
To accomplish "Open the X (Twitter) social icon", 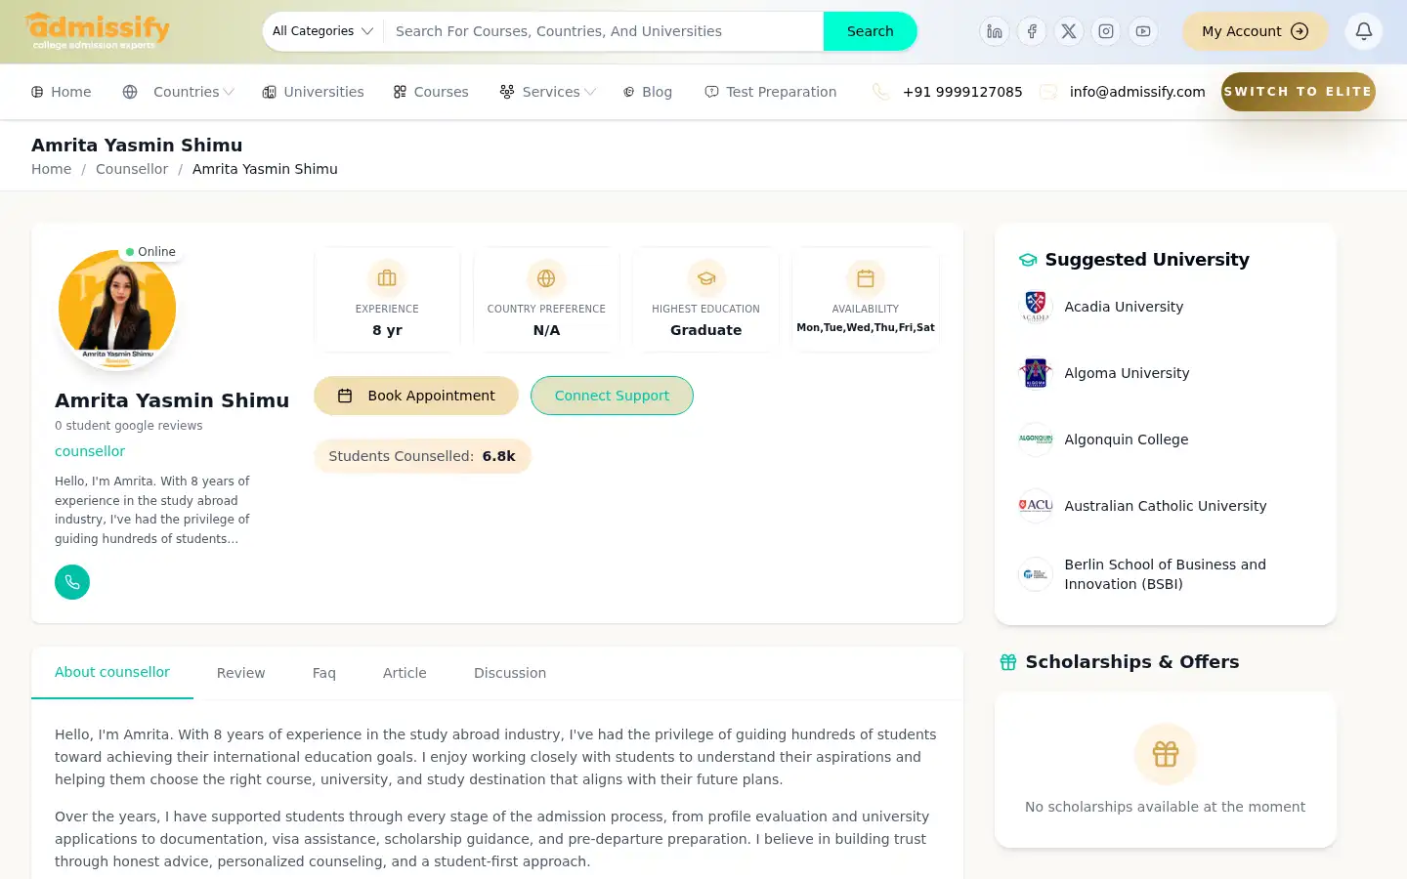I will tap(1069, 31).
